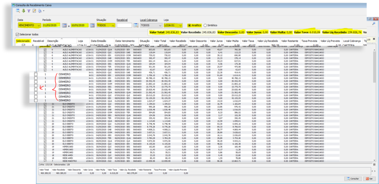Sort by the Selecionado column header
The height and width of the screenshot is (184, 379).
tap(23, 41)
